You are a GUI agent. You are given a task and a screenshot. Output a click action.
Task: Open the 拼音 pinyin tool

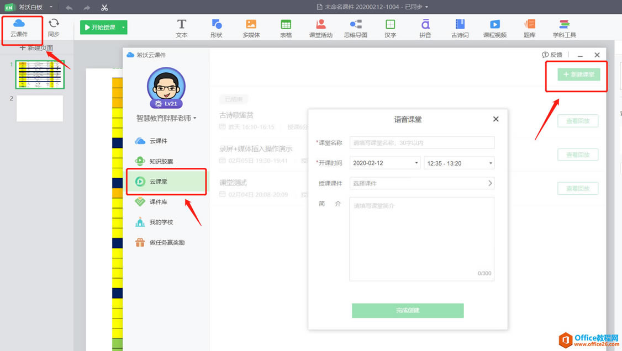(425, 29)
